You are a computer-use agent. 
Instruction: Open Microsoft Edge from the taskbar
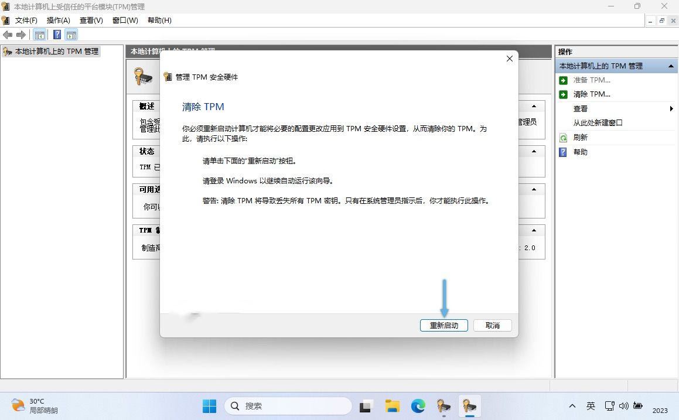418,406
